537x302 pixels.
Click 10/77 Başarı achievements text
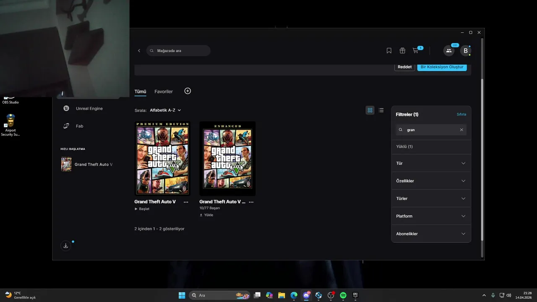coord(209,208)
